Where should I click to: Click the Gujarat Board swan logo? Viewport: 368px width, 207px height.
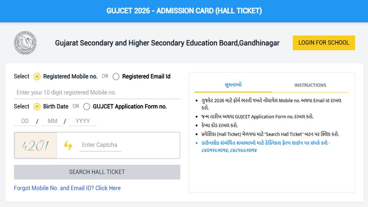[25, 43]
